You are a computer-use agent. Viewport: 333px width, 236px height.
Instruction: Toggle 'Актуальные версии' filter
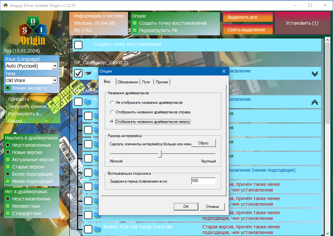(8, 160)
